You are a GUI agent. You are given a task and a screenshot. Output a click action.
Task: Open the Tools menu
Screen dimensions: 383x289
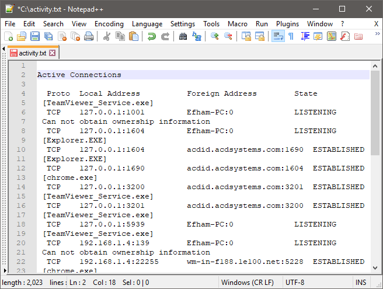(211, 24)
